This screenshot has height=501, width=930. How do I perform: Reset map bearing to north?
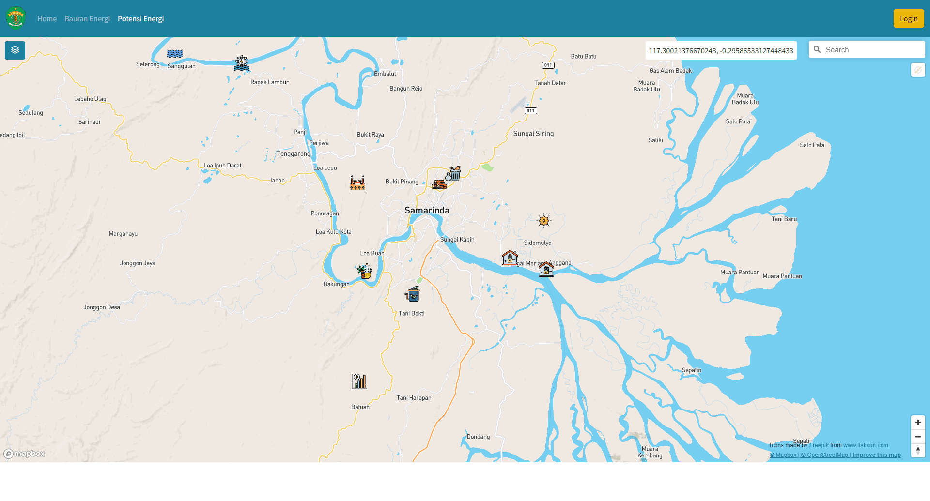pyautogui.click(x=918, y=451)
